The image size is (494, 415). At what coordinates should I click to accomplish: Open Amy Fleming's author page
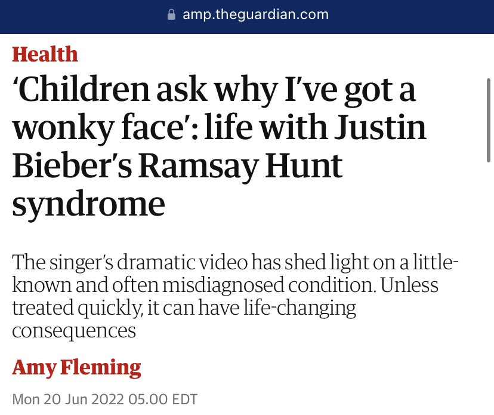click(x=76, y=368)
